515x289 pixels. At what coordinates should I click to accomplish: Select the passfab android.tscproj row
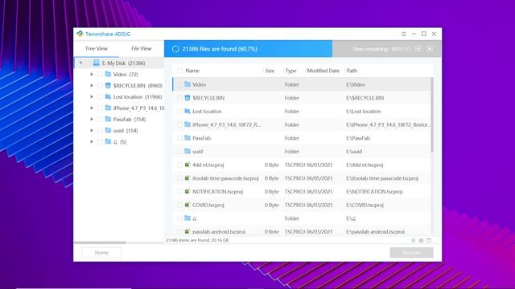pyautogui.click(x=303, y=232)
